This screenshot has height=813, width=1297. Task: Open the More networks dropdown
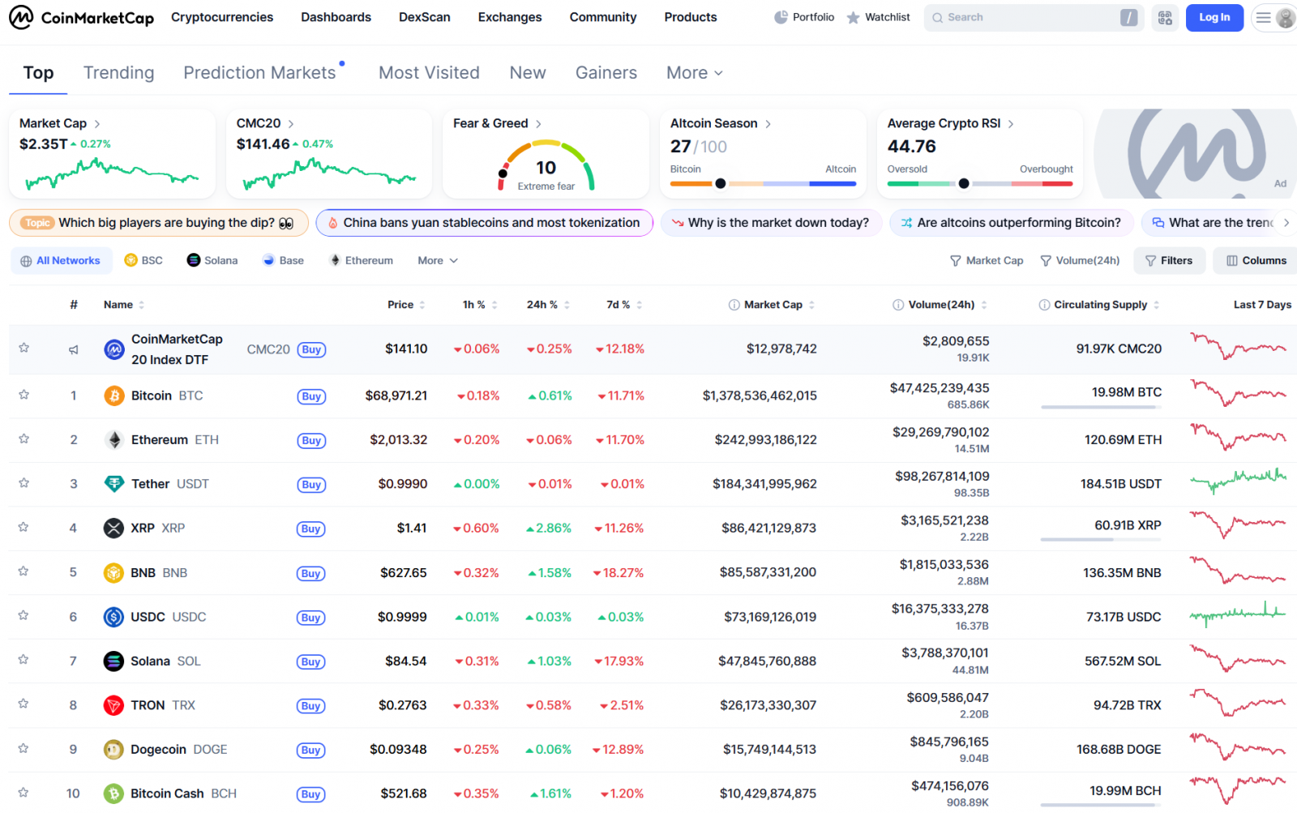pos(436,260)
